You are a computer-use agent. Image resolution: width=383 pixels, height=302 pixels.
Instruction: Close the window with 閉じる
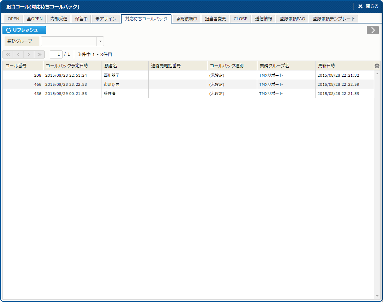point(368,6)
